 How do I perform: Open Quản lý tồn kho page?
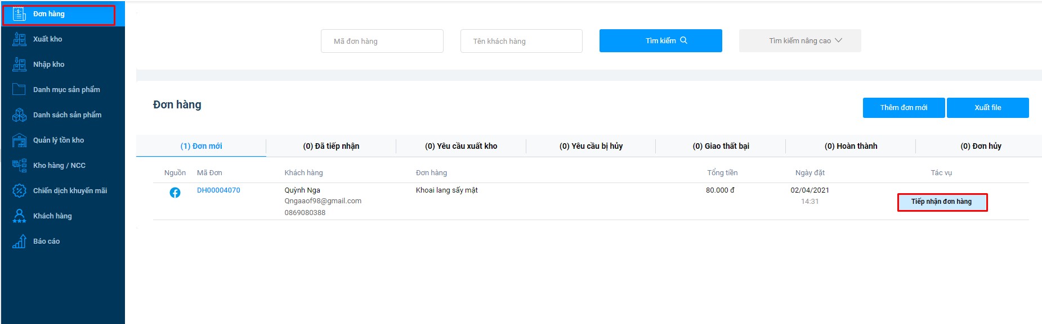pos(59,140)
